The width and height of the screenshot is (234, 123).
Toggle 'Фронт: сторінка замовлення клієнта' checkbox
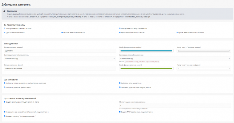(177, 32)
